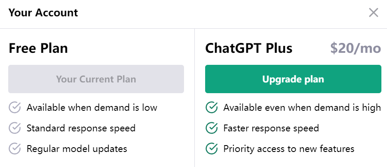Click the text Priority access to new features
The height and width of the screenshot is (167, 387).
tap(289, 149)
